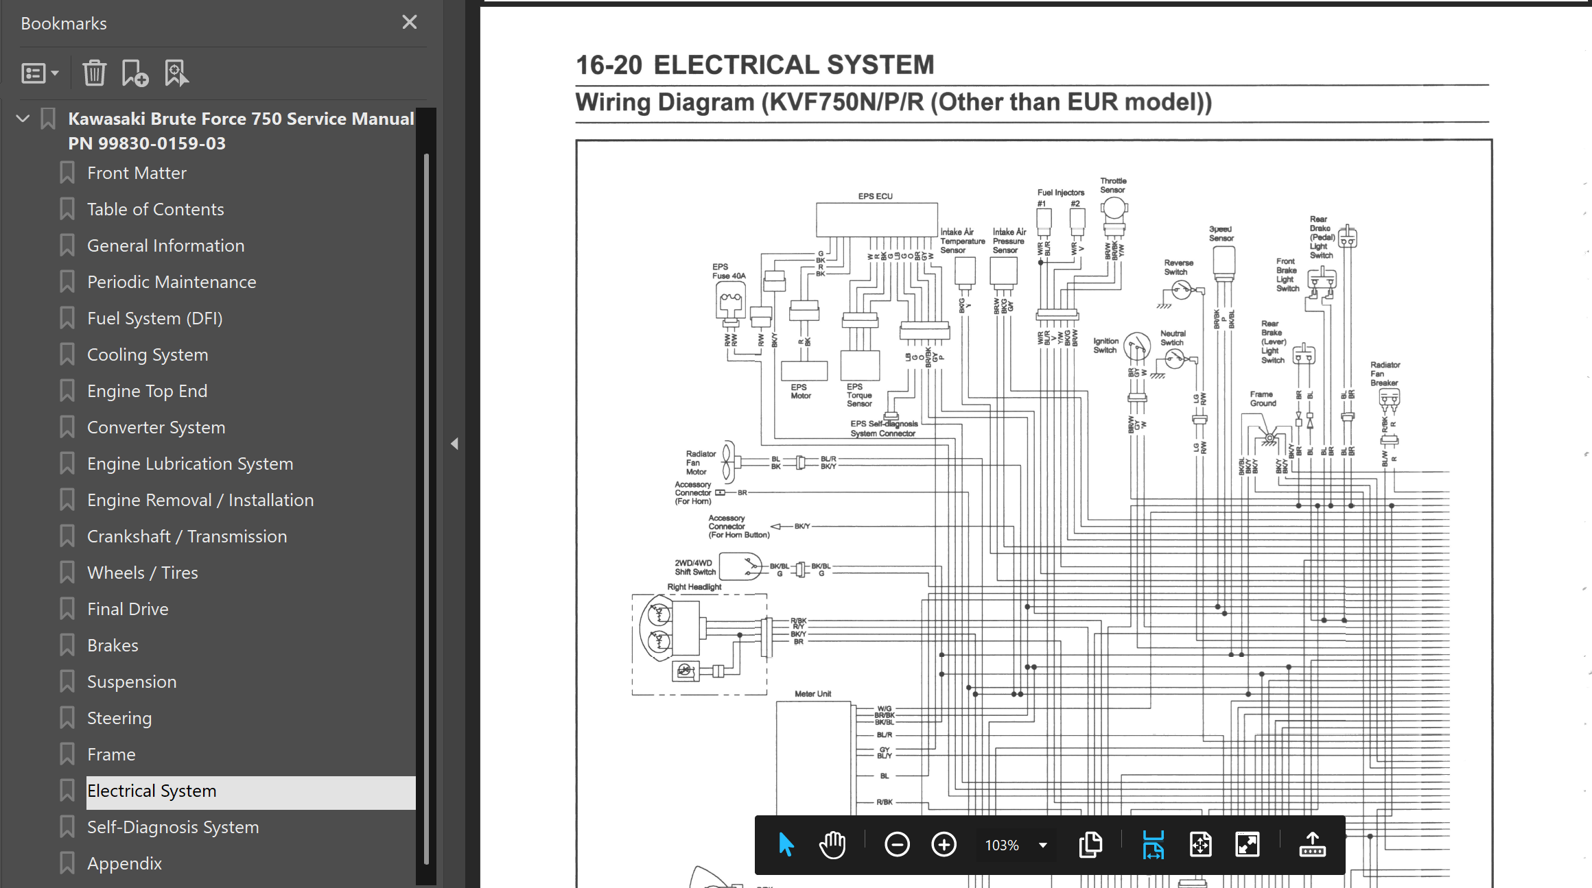Navigate to Fuel System (DFI)
1592x888 pixels.
(x=155, y=318)
